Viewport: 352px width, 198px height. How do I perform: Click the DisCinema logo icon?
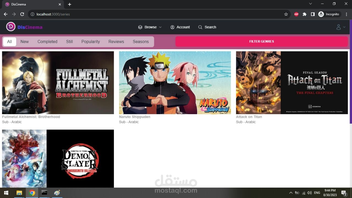[x=11, y=27]
